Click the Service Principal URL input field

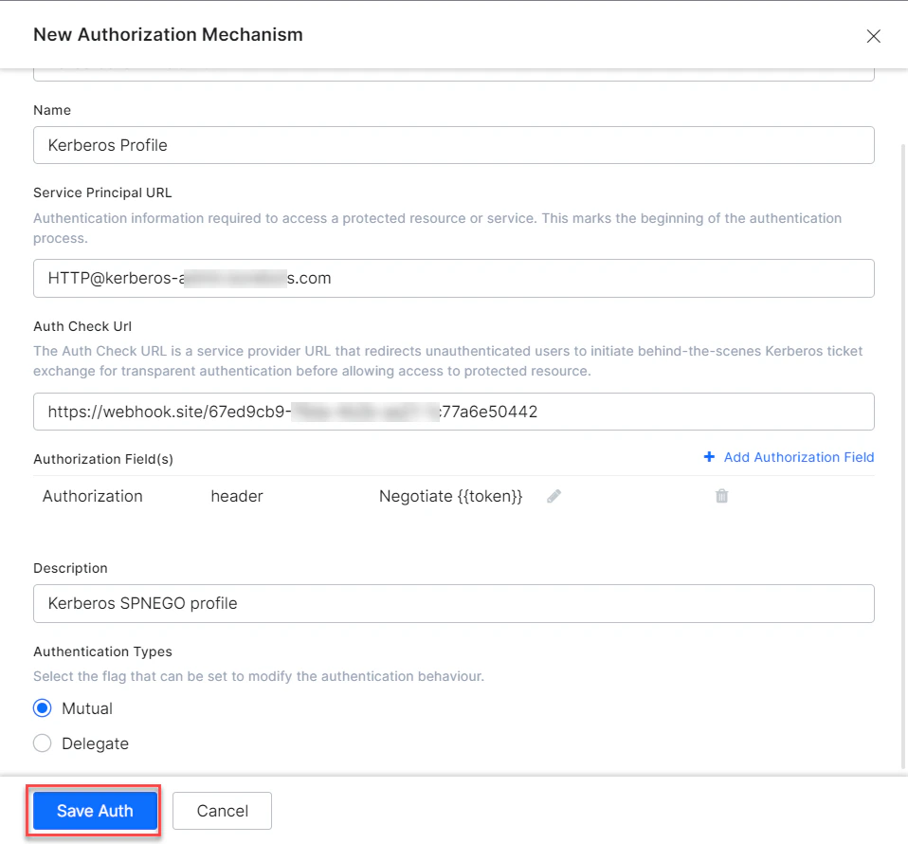[453, 278]
